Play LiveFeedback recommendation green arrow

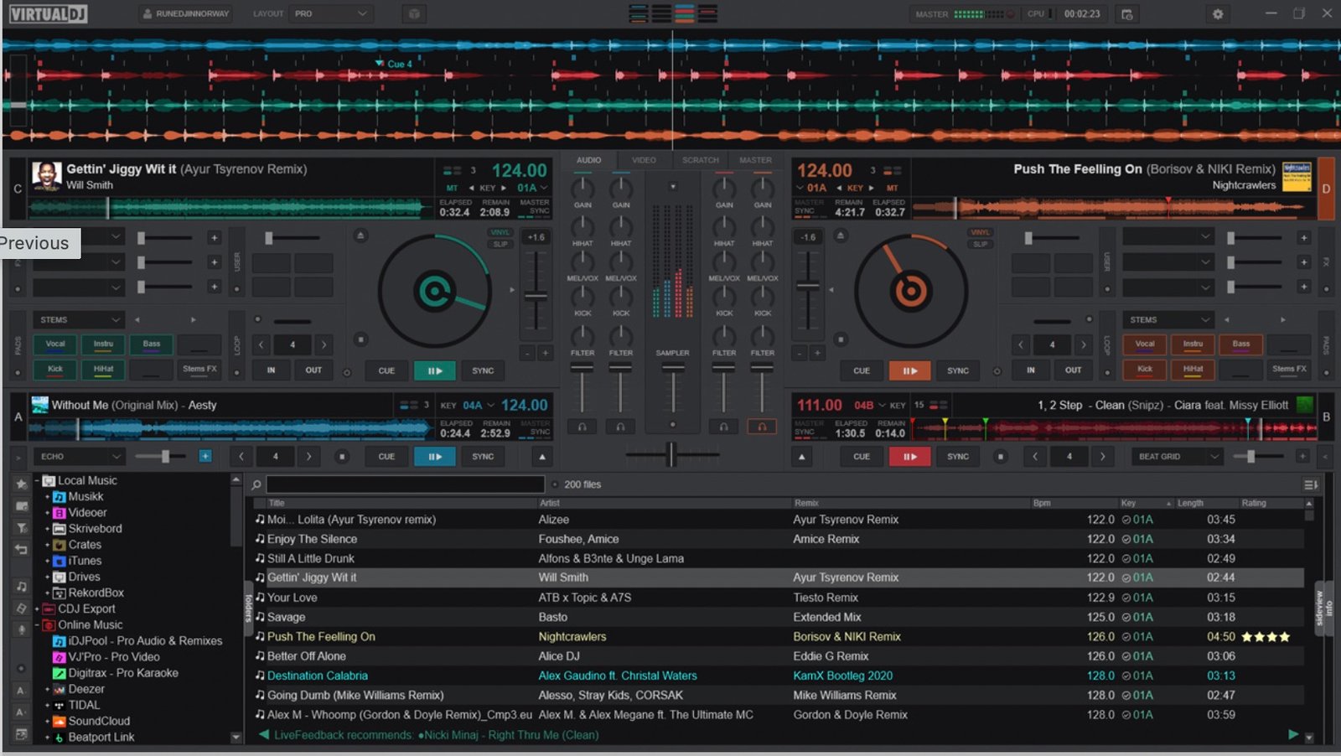pyautogui.click(x=1293, y=735)
